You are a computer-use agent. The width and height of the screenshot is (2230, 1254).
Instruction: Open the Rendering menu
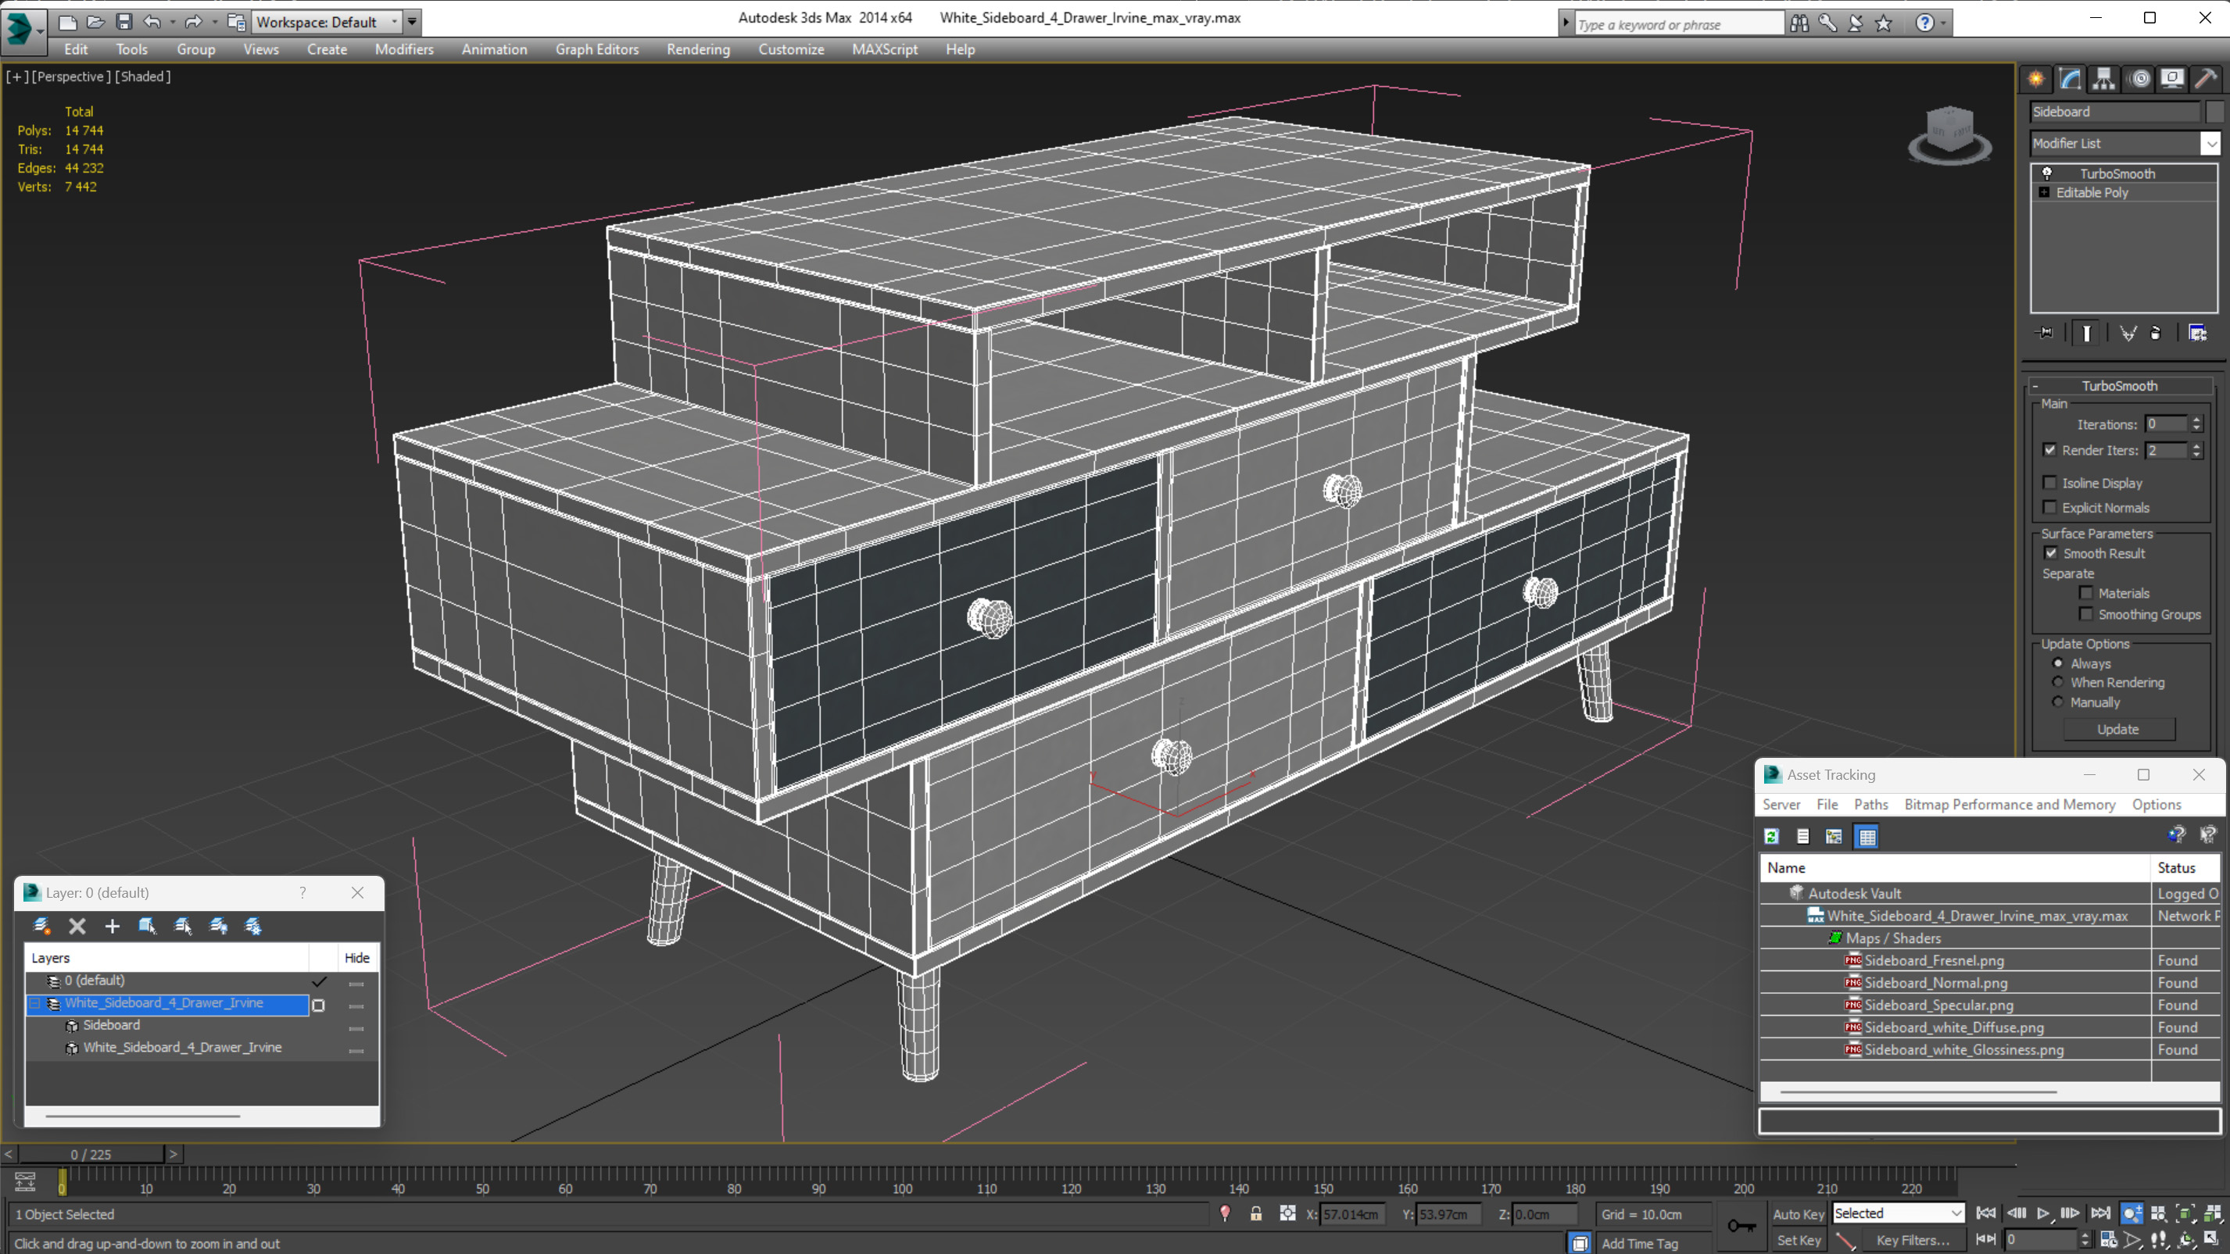(698, 49)
